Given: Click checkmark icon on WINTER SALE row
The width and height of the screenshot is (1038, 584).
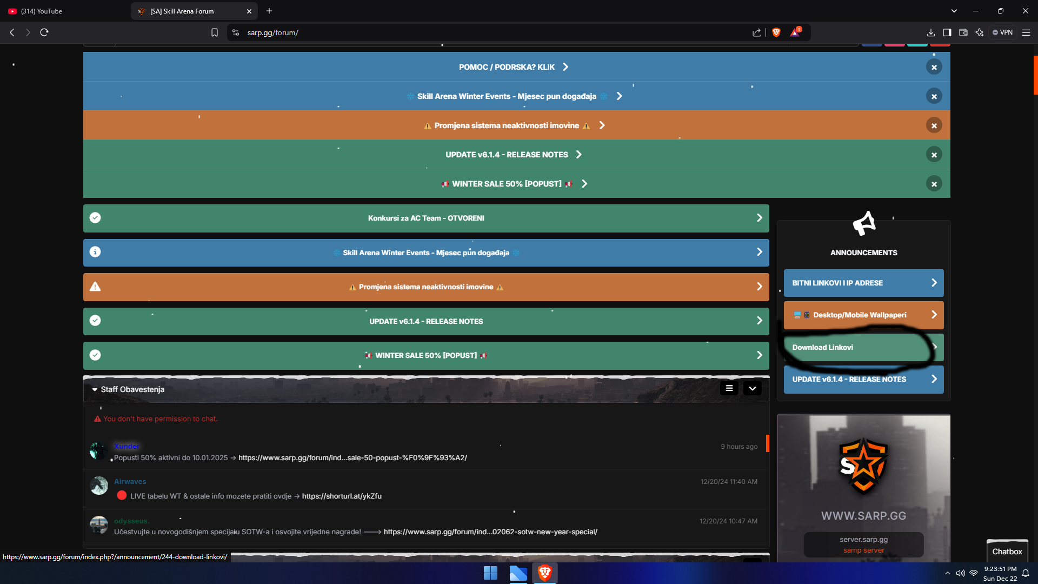Looking at the screenshot, I should click(95, 355).
